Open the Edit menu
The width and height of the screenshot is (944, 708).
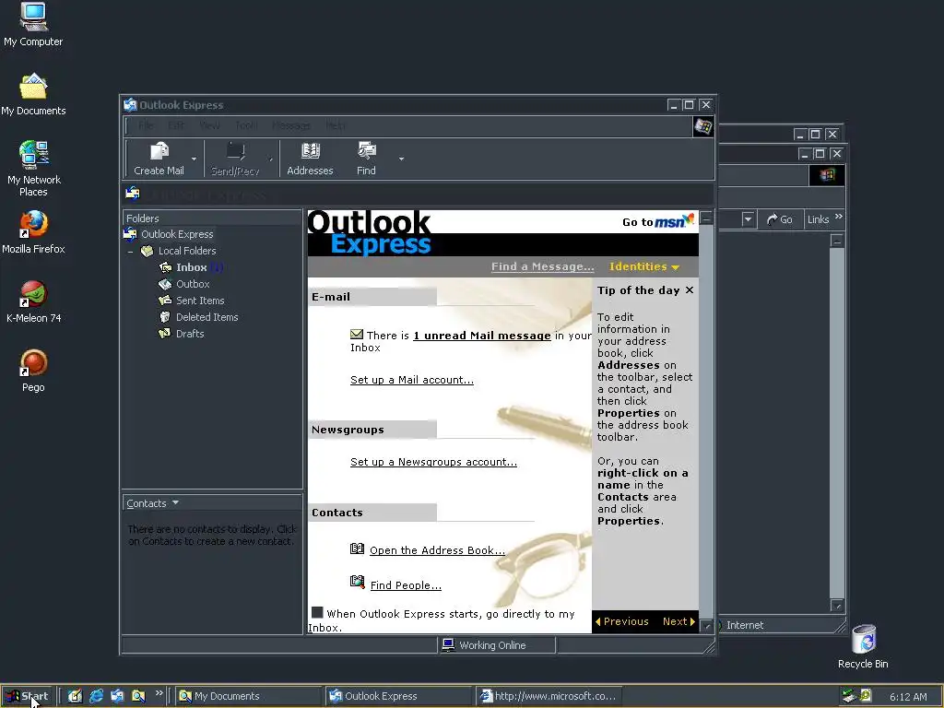[x=176, y=125]
